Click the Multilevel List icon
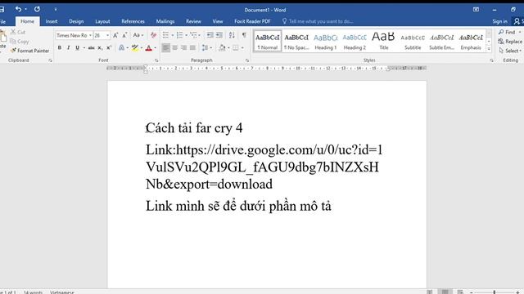This screenshot has width=524, height=294. (193, 35)
